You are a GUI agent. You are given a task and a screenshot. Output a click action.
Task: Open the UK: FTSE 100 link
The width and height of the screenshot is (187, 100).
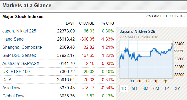coord(16,71)
